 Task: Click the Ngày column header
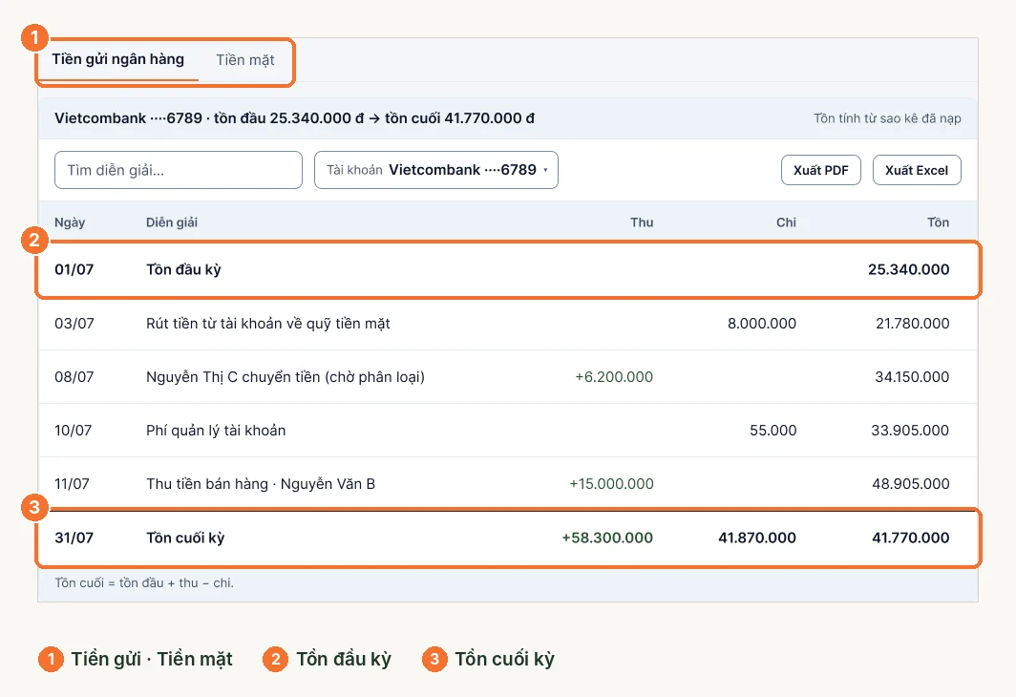point(70,222)
